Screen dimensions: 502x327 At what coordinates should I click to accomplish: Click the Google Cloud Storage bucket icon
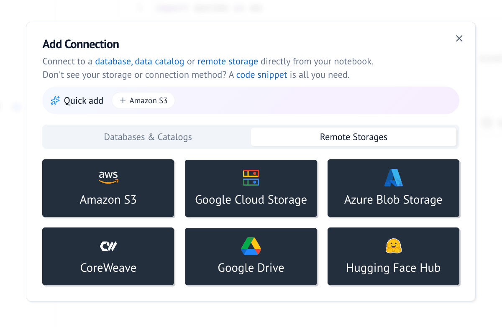(251, 178)
